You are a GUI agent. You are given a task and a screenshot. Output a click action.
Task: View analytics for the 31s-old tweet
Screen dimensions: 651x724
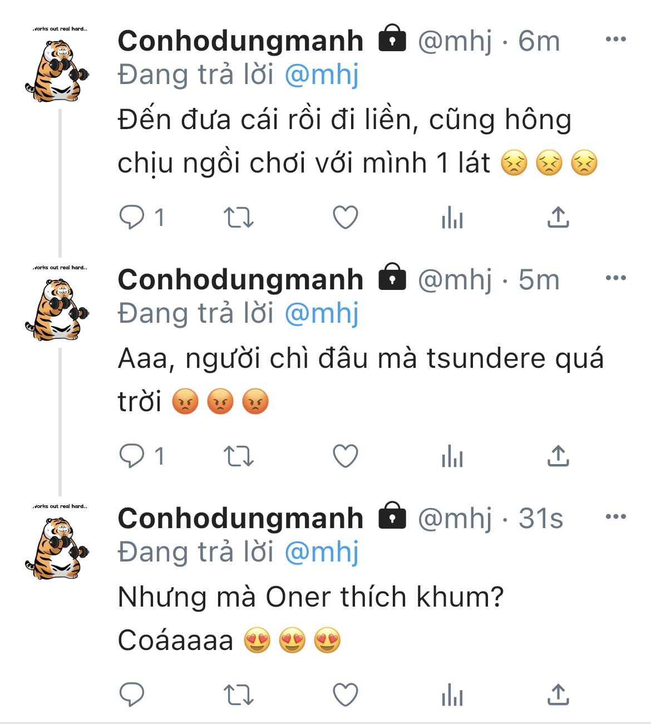tap(452, 695)
